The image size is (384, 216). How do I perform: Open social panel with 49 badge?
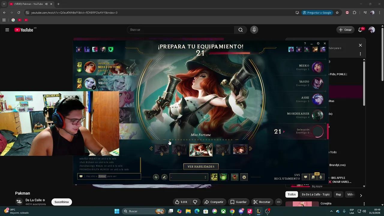click(x=313, y=177)
